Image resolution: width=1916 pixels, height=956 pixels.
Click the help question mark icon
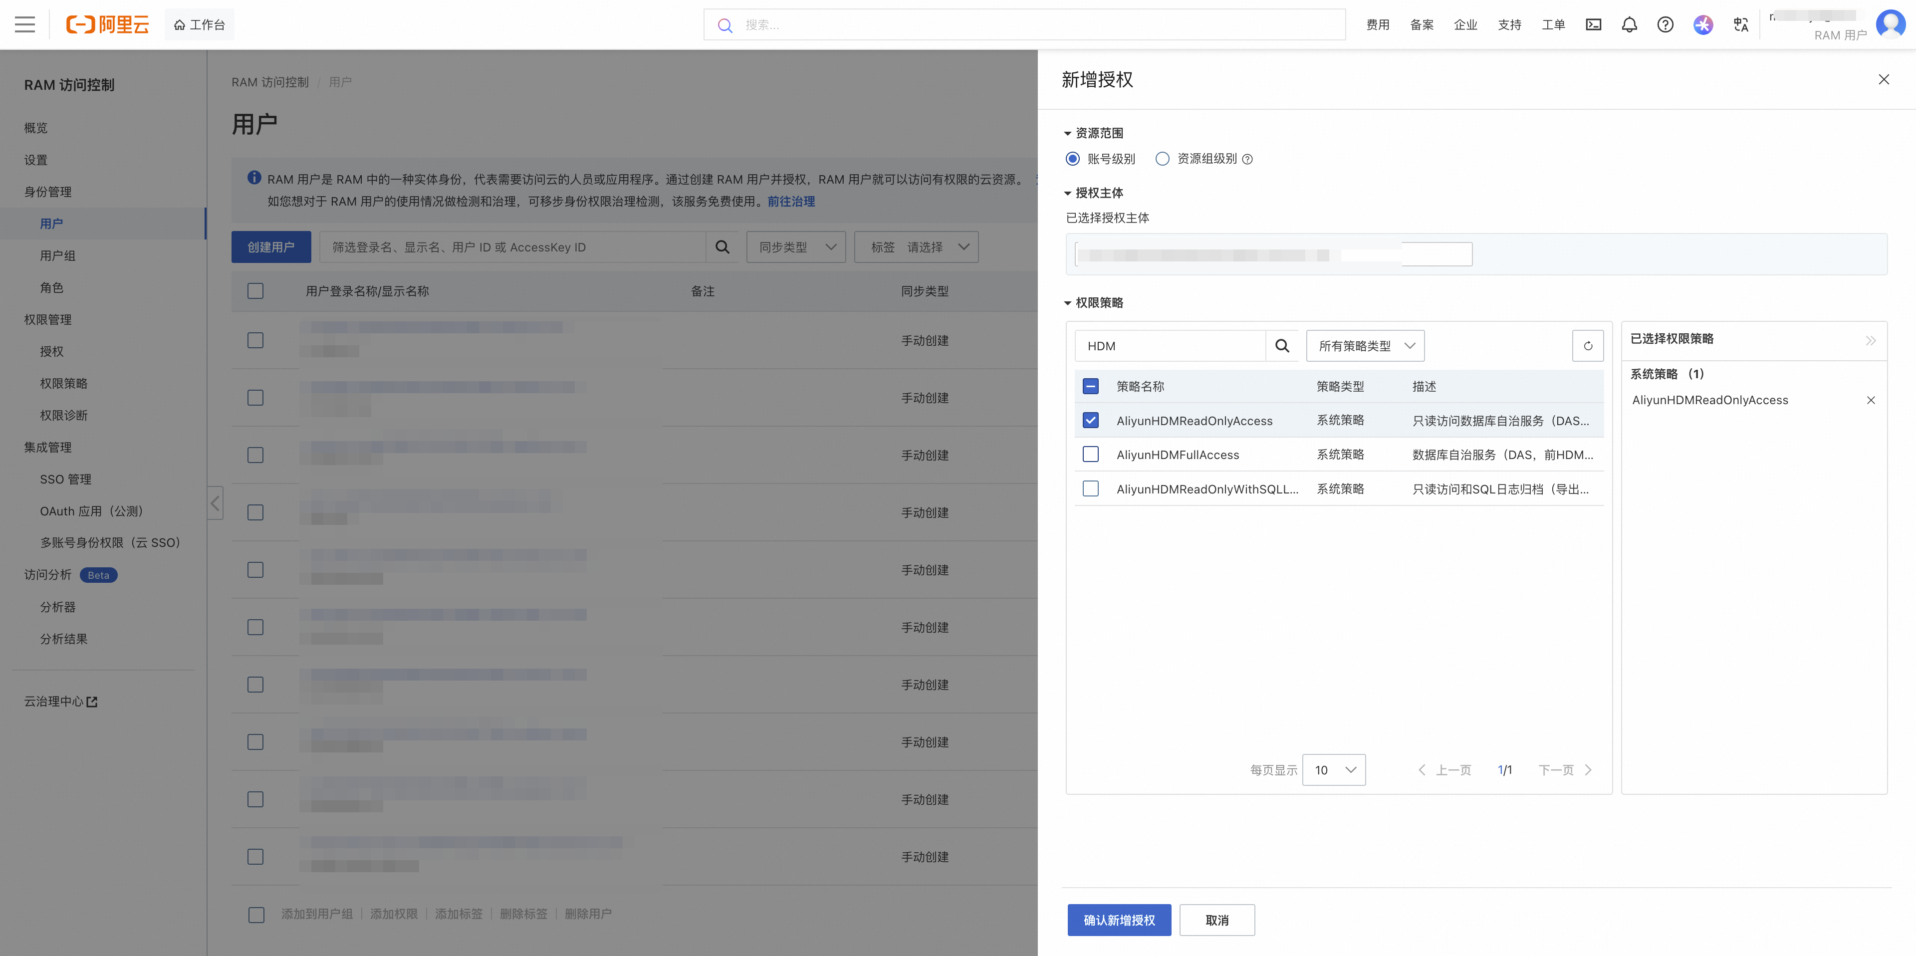point(1666,24)
